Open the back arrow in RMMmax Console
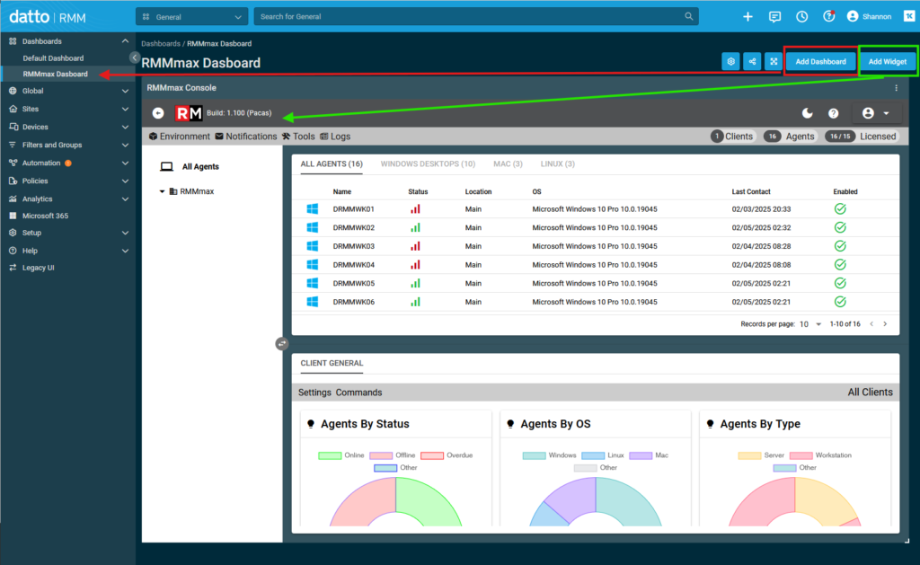920x565 pixels. [x=158, y=113]
